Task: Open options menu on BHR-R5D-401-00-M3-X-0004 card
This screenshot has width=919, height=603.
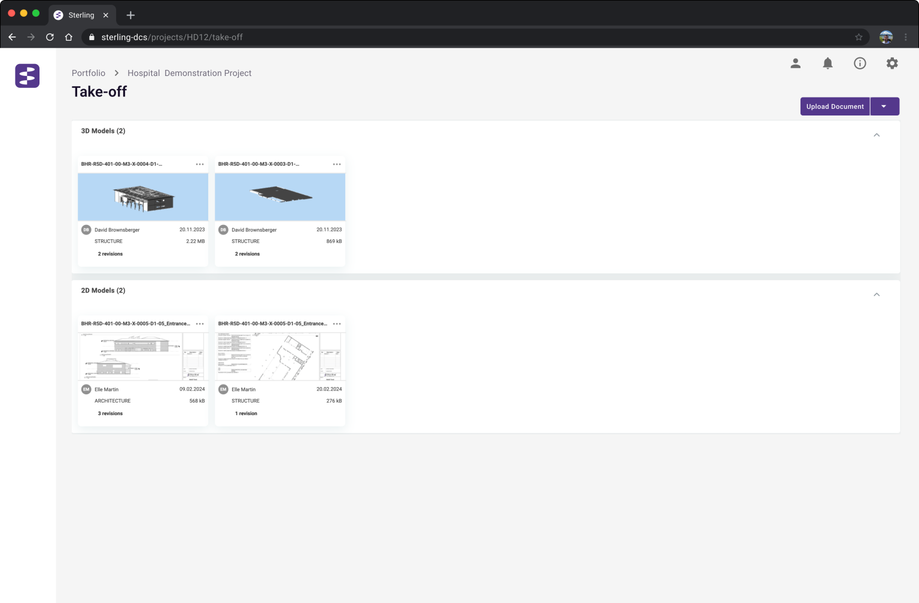Action: (x=200, y=163)
